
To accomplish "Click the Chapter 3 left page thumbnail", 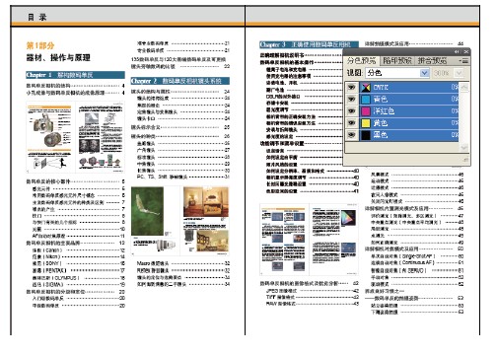I will (284, 240).
